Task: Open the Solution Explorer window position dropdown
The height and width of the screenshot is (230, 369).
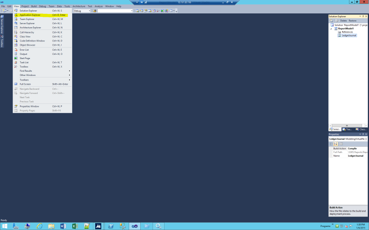Action: coord(360,16)
